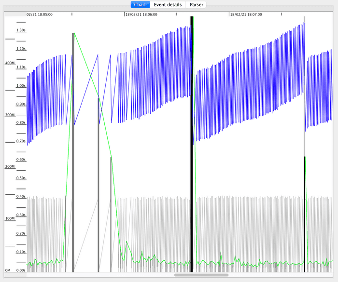Click the 200M memory axis label
This screenshot has width=338, height=282.
click(x=10, y=166)
